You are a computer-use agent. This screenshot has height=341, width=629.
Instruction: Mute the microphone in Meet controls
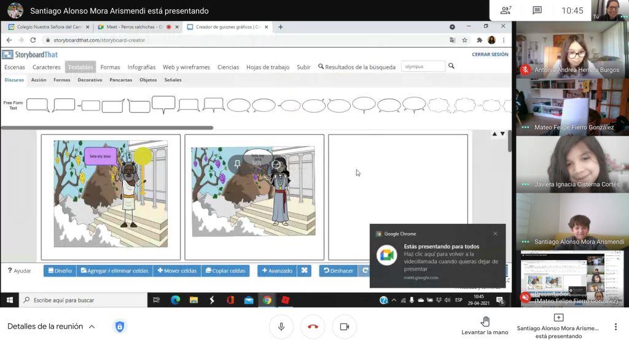281,327
